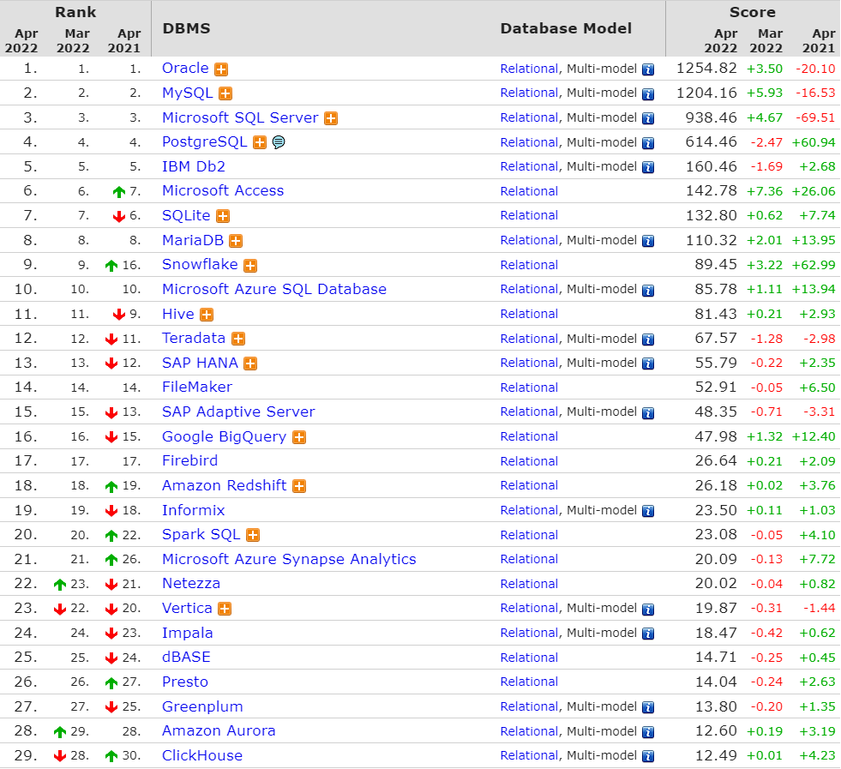Click the info icon in the Impala row
841x769 pixels.
[648, 634]
